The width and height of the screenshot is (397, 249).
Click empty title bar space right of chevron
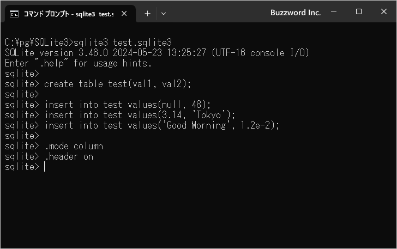[218, 13]
